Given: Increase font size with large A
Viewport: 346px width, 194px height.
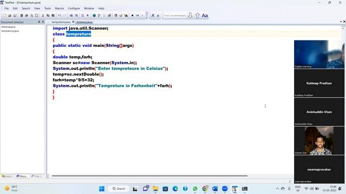Looking at the screenshot, I should (152, 16).
